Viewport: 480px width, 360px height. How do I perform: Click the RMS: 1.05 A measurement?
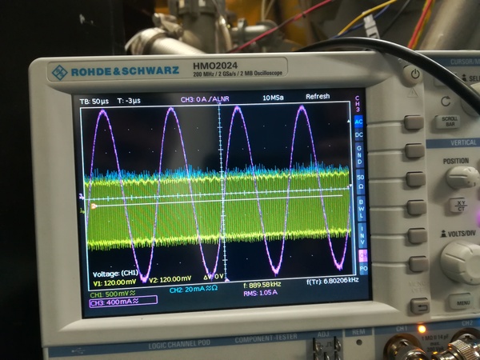pyautogui.click(x=261, y=293)
